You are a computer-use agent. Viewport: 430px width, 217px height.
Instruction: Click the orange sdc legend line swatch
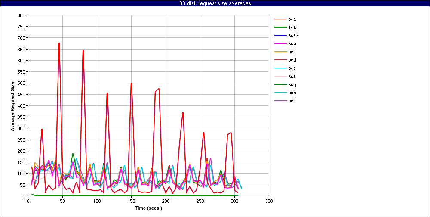point(280,52)
